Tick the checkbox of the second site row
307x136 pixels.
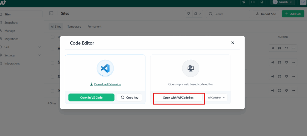[52, 63]
